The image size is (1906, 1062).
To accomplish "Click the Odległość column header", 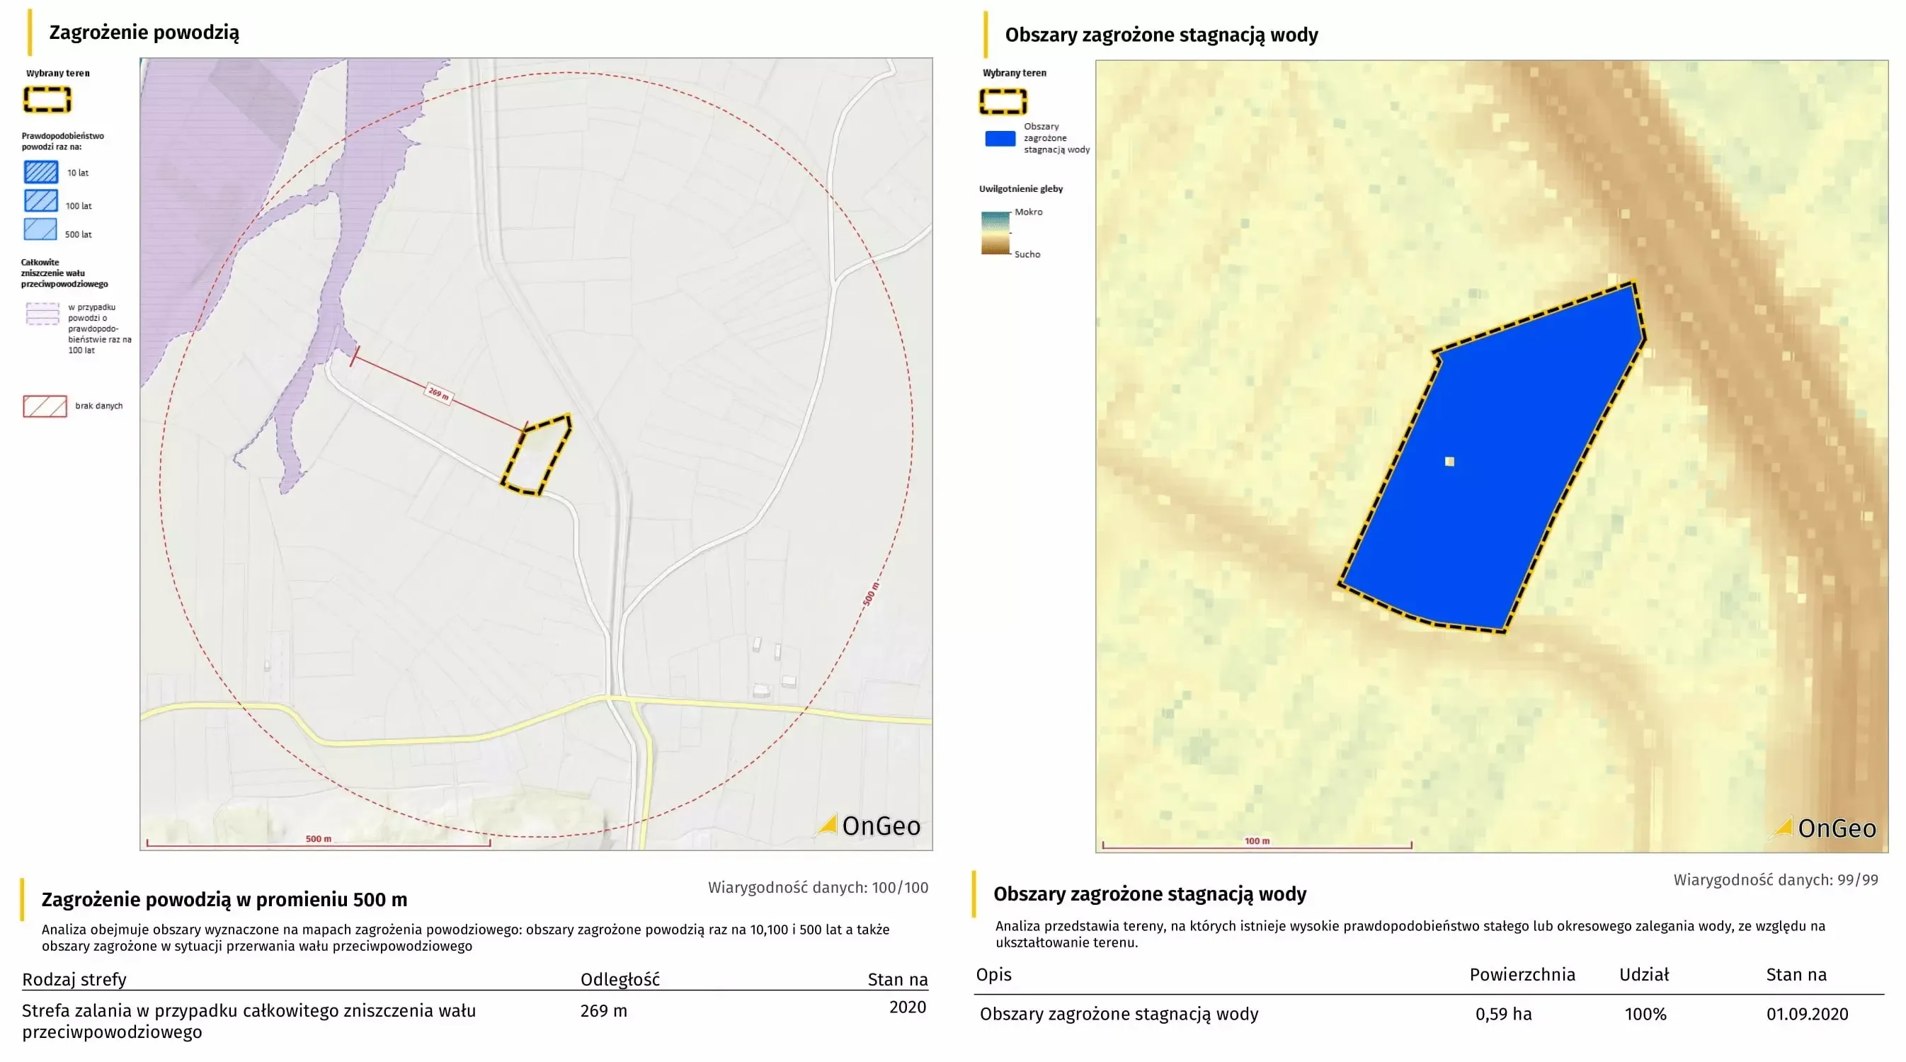I will pyautogui.click(x=620, y=979).
